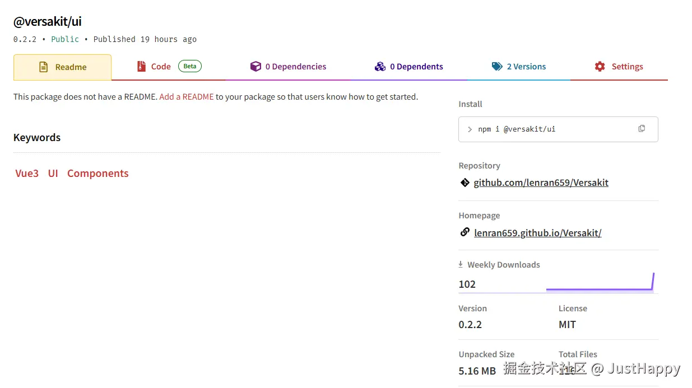Click the Code file icon
The height and width of the screenshot is (388, 692).
click(x=142, y=67)
